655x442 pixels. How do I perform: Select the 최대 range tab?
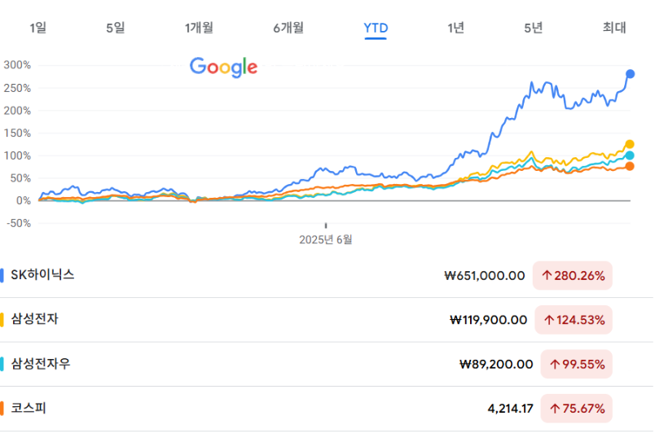coord(614,28)
